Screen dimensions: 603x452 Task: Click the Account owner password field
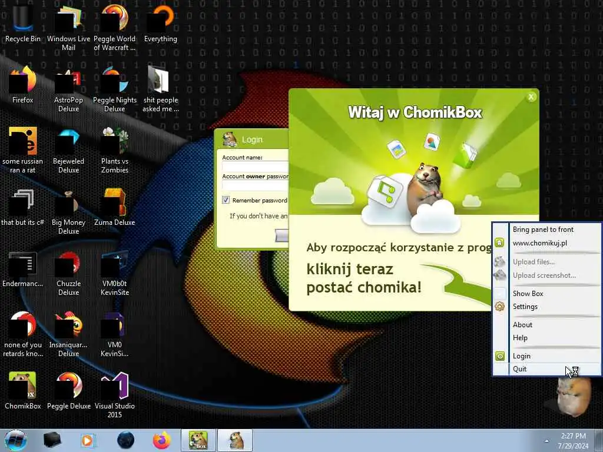point(256,185)
